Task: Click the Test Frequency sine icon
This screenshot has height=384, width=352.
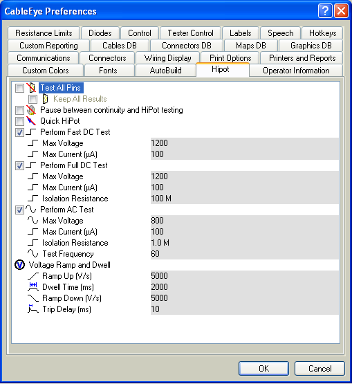Action: tap(33, 253)
